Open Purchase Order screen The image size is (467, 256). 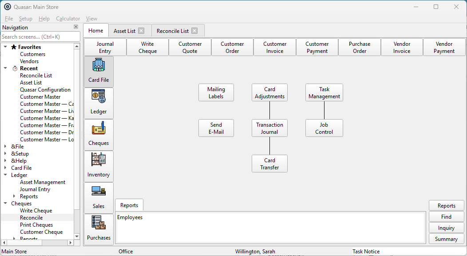360,48
